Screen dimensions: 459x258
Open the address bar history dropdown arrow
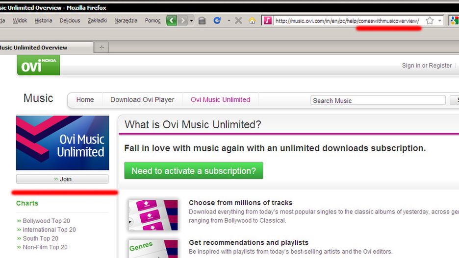pyautogui.click(x=440, y=21)
